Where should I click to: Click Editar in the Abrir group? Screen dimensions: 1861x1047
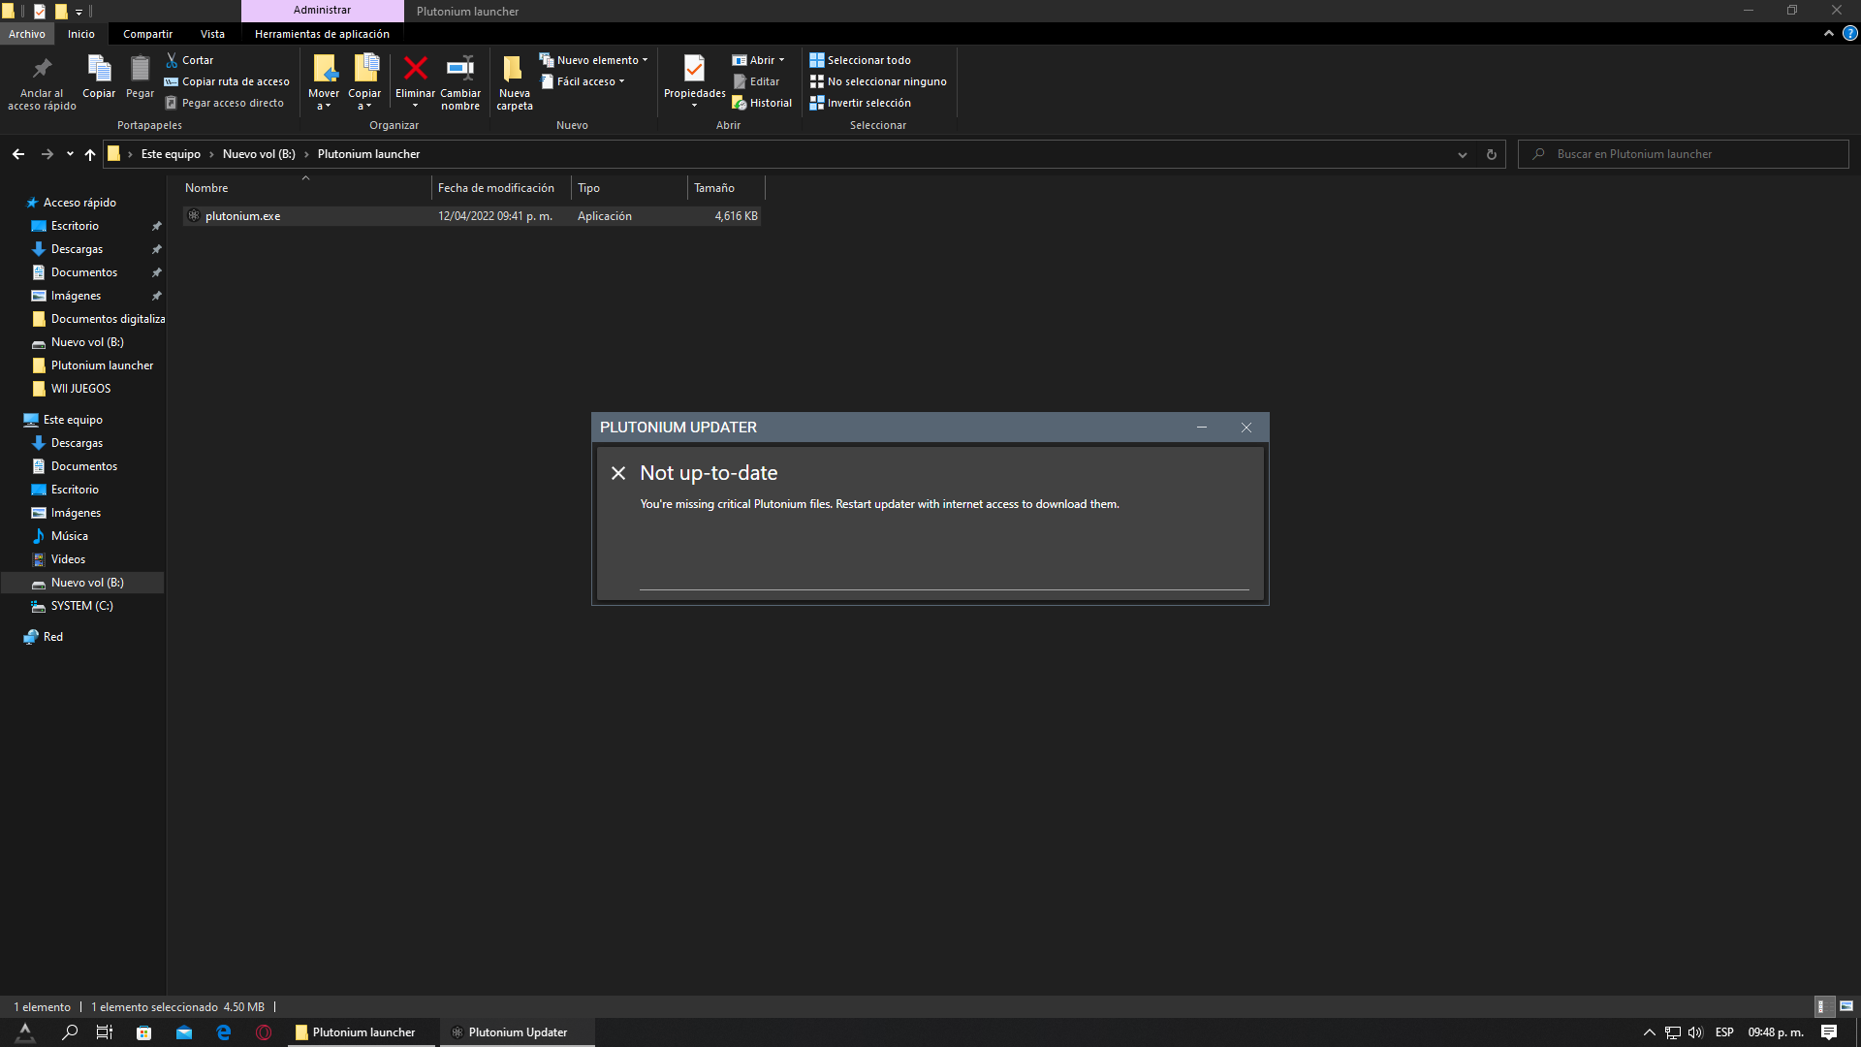(756, 81)
